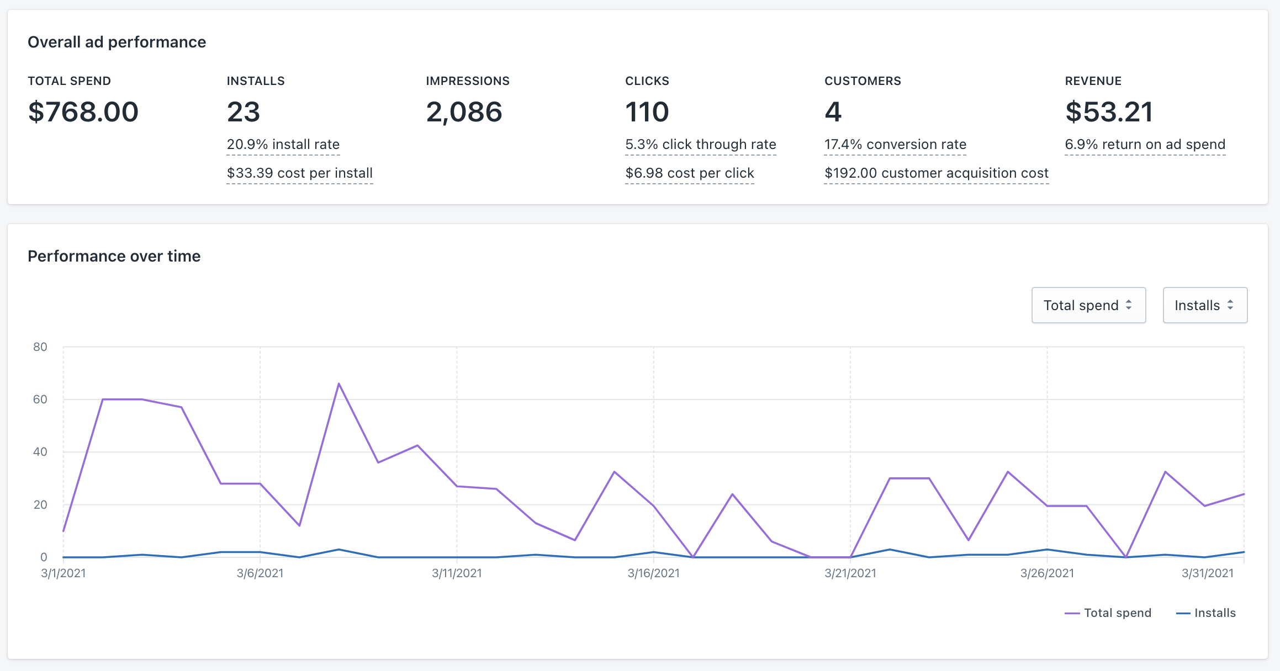Click $192.00 customer acquisition cost label
This screenshot has width=1280, height=671.
pyautogui.click(x=936, y=173)
